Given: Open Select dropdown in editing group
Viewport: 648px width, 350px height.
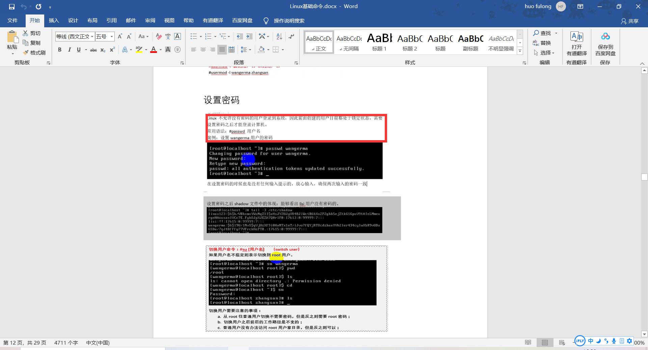Looking at the screenshot, I should tap(544, 53).
